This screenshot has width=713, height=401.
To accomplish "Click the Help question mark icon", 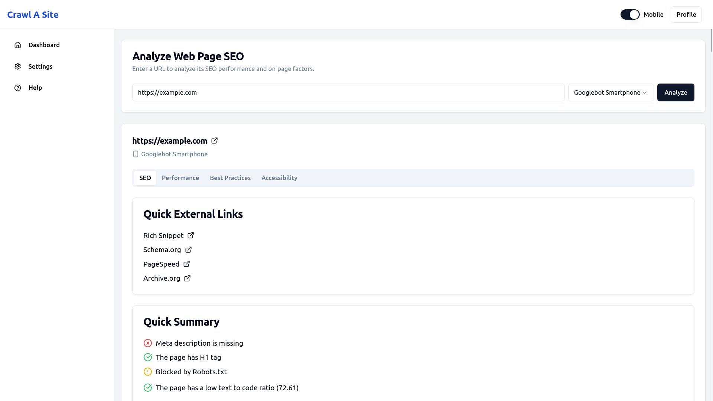I will coord(17,88).
